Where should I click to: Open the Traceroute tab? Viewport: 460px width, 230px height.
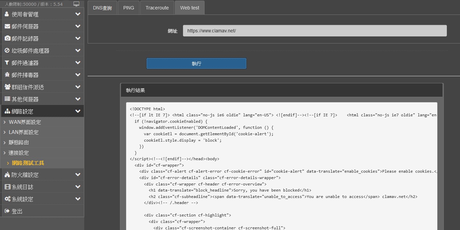pyautogui.click(x=157, y=8)
